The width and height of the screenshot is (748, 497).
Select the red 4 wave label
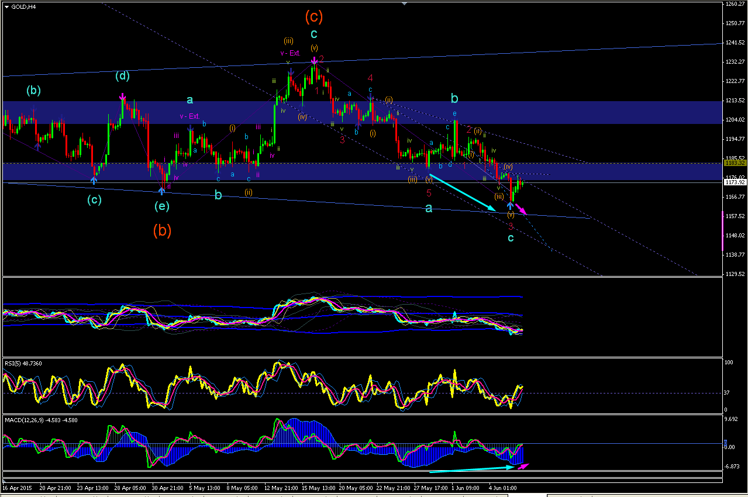point(370,78)
